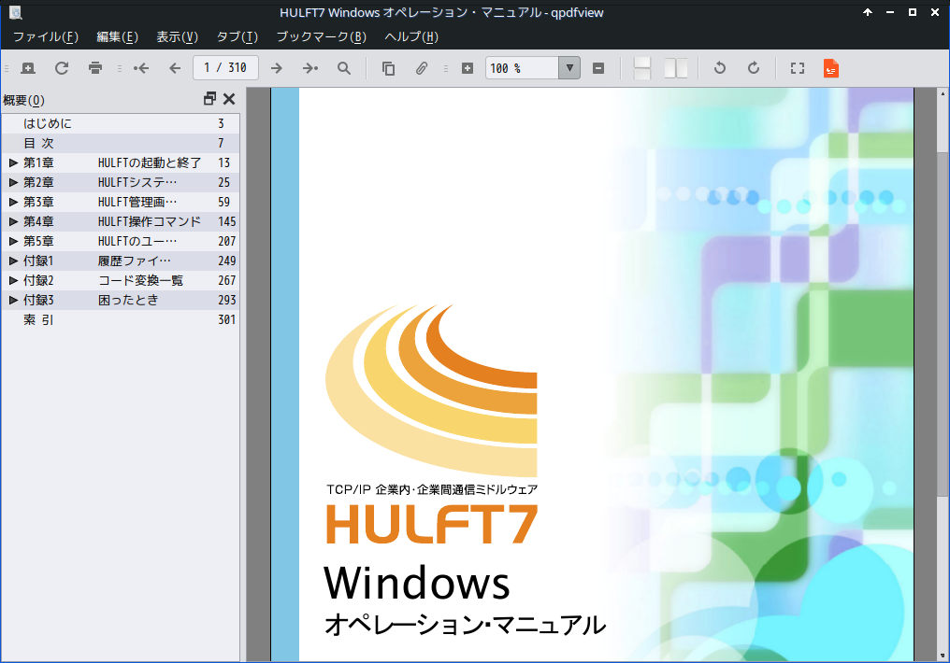The image size is (950, 663).
Task: Click the paperclip annotation icon
Action: coord(422,68)
